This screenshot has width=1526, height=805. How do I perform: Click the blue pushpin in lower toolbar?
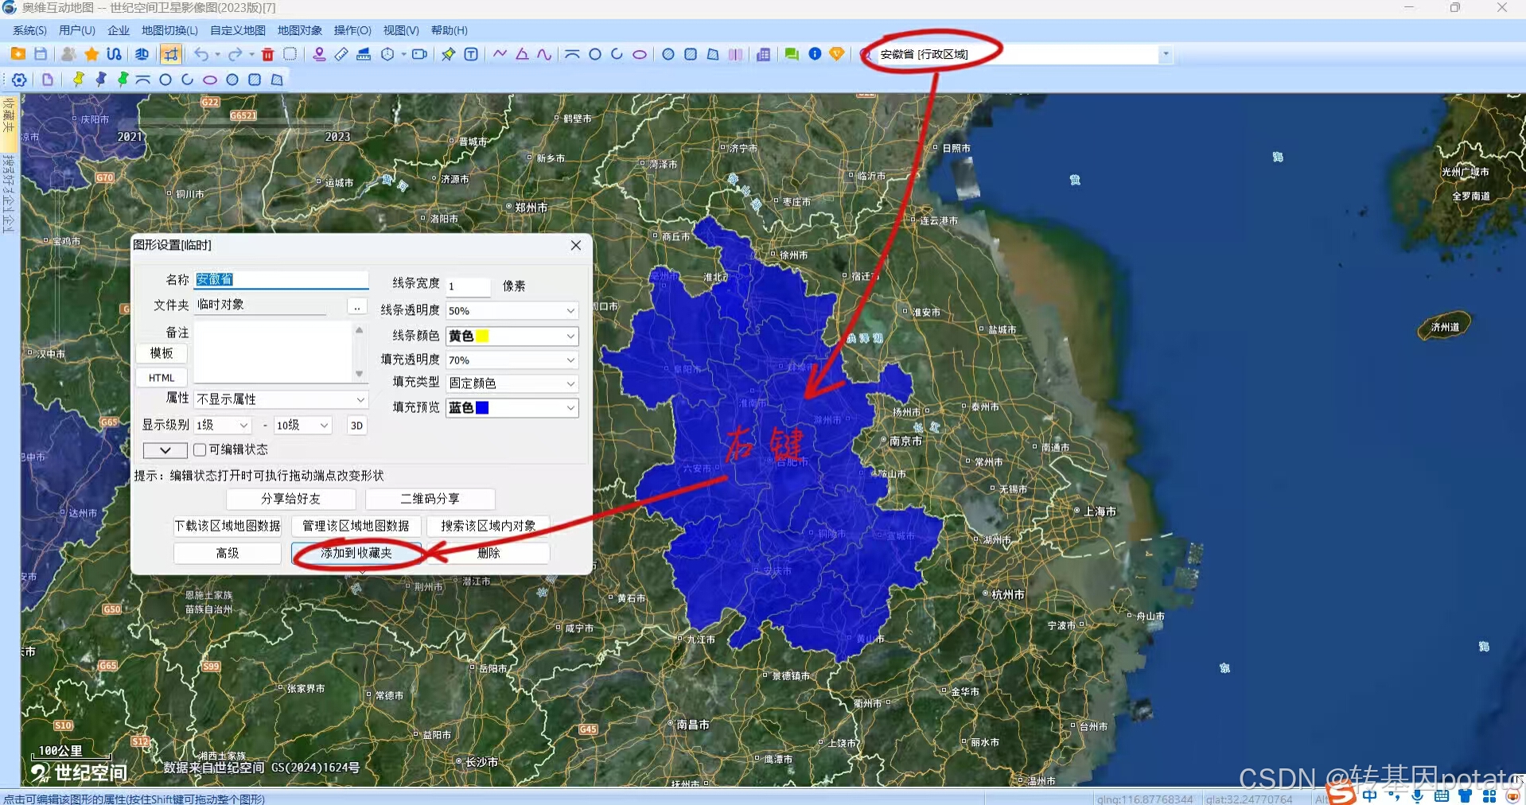pyautogui.click(x=100, y=80)
